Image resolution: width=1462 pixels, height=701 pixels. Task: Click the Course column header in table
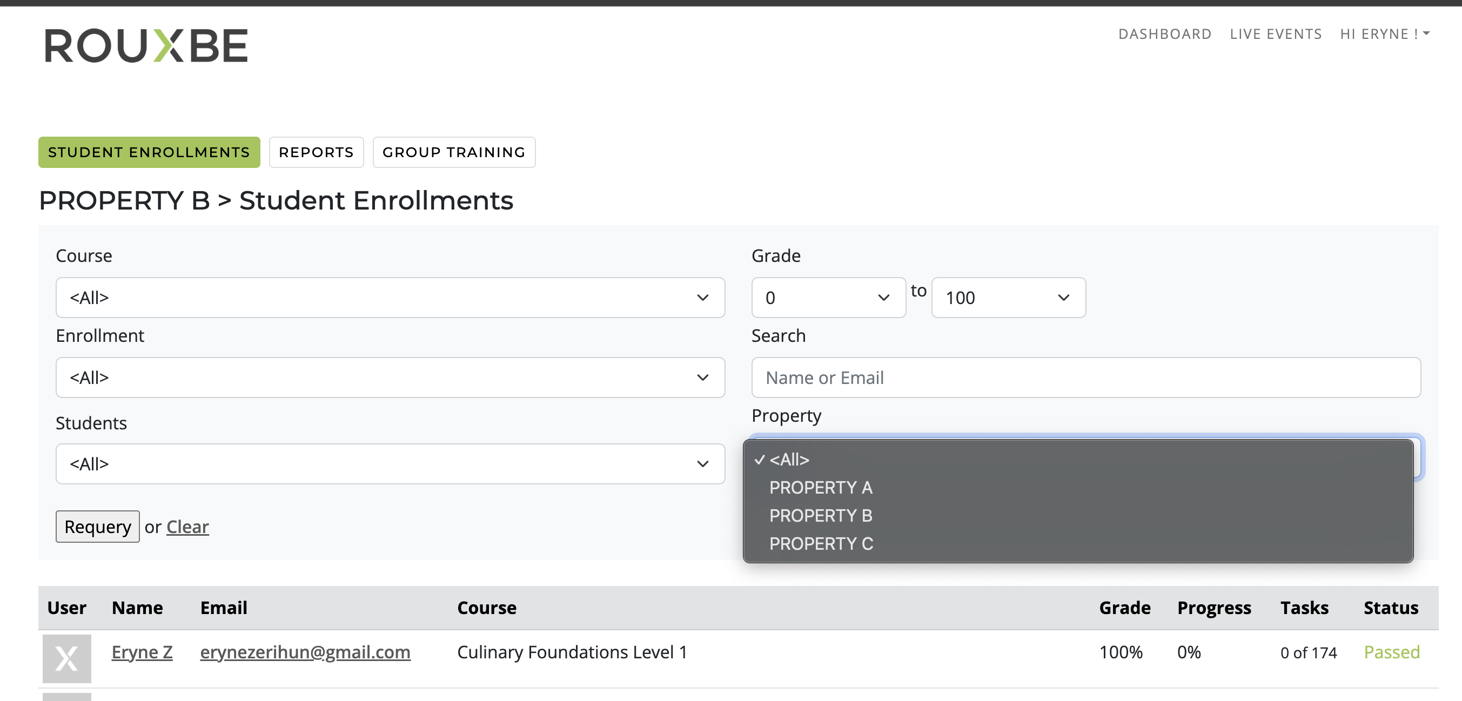(487, 608)
